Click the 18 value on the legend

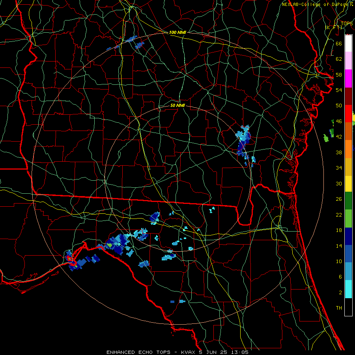click(x=339, y=230)
